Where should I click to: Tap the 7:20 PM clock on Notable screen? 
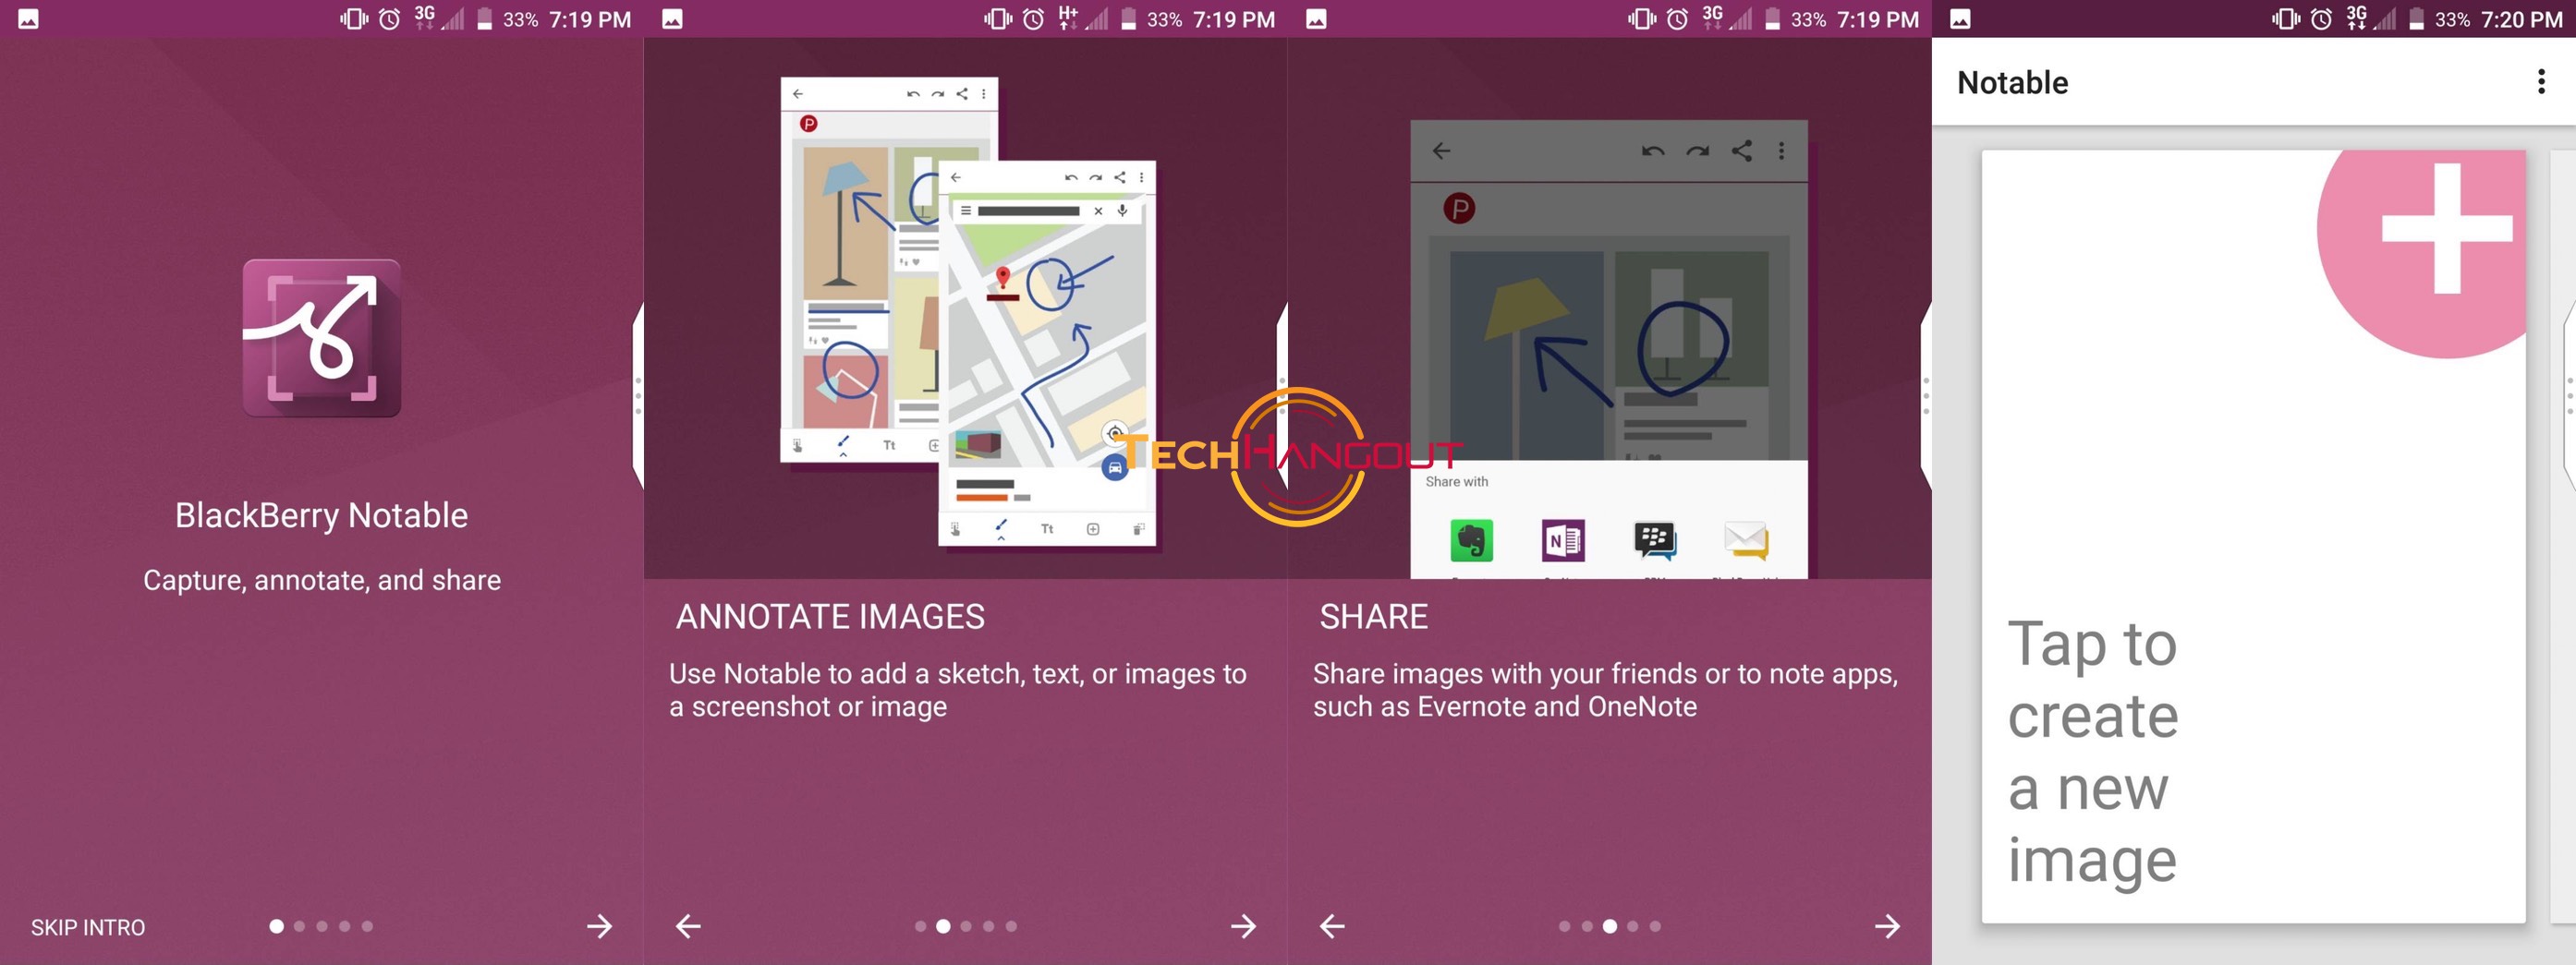click(2521, 19)
